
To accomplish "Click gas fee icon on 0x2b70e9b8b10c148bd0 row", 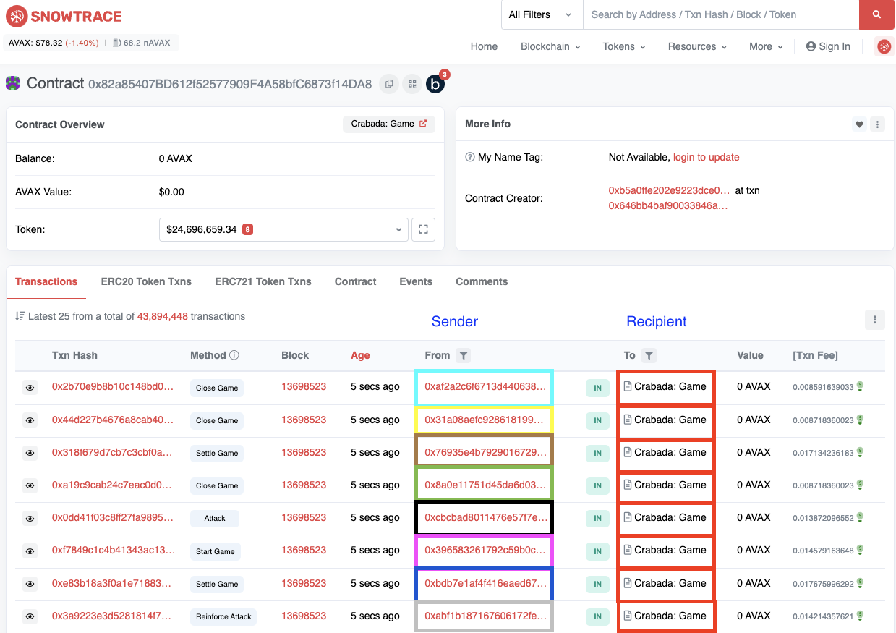I will [861, 386].
